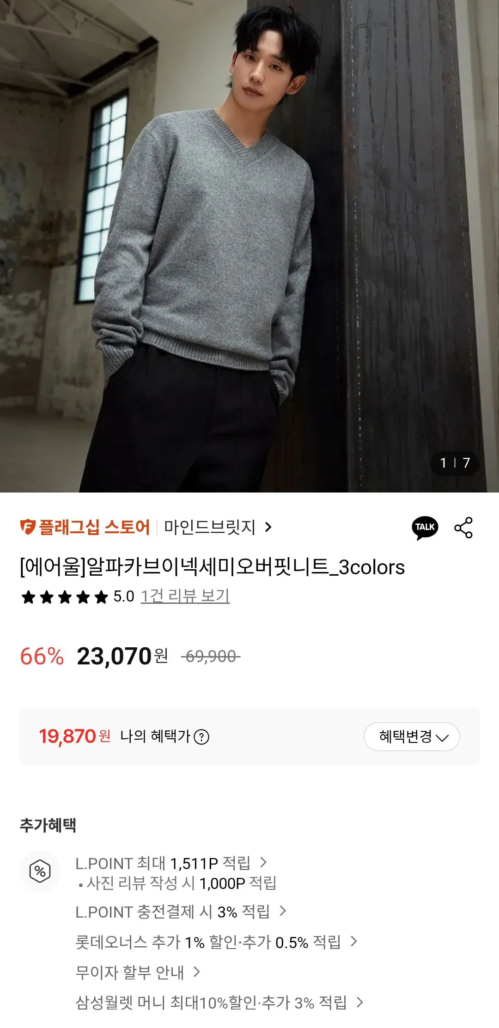Tap the Flagship Store shield logo

28,527
